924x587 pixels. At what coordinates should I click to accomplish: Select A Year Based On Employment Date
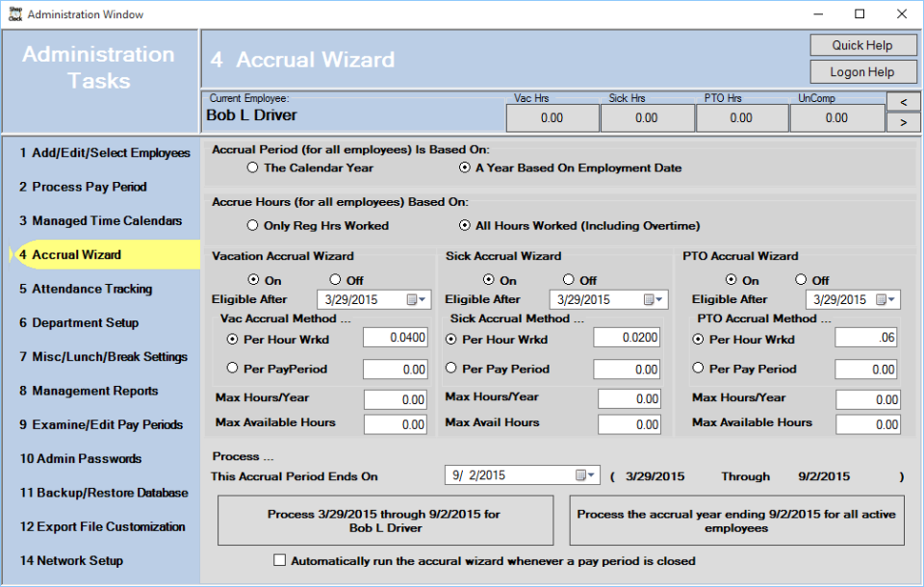click(464, 167)
